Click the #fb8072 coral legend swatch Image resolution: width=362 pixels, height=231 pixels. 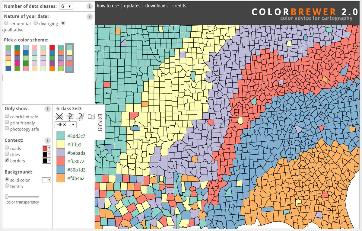(x=61, y=161)
